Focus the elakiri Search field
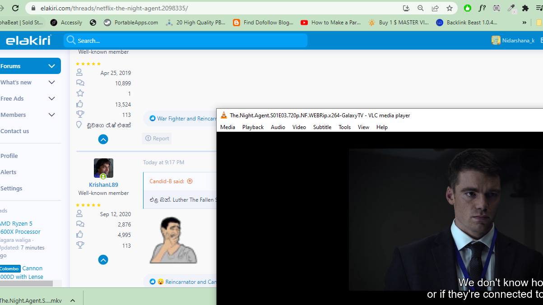The image size is (543, 305). (x=186, y=40)
